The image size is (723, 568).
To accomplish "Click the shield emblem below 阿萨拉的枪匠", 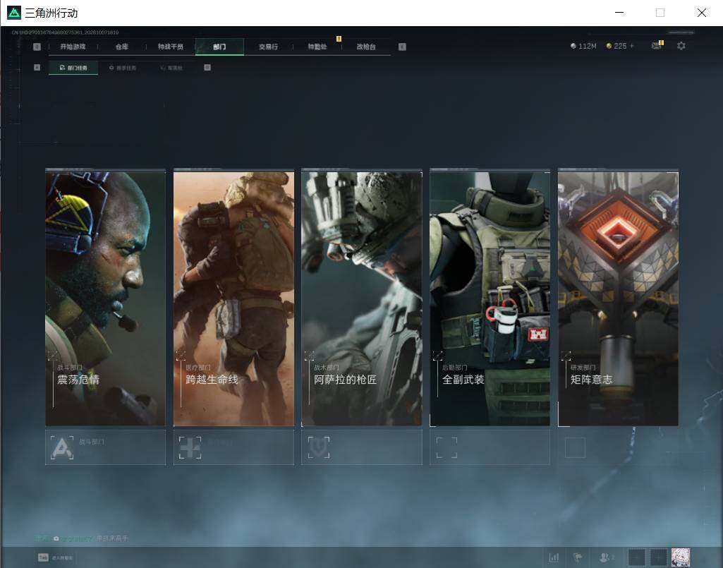I will [x=319, y=447].
